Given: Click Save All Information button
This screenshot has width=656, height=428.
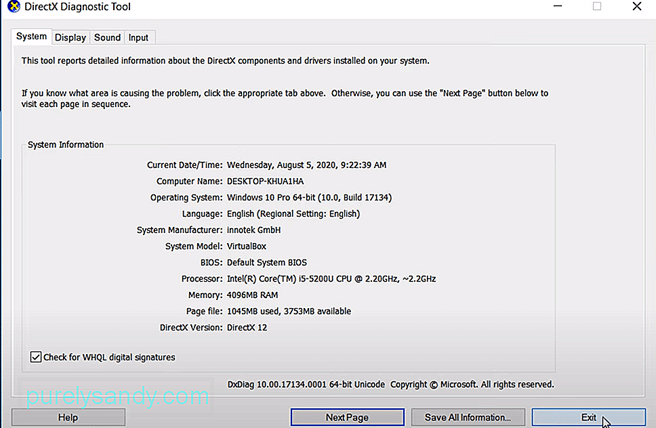Looking at the screenshot, I should tap(468, 418).
